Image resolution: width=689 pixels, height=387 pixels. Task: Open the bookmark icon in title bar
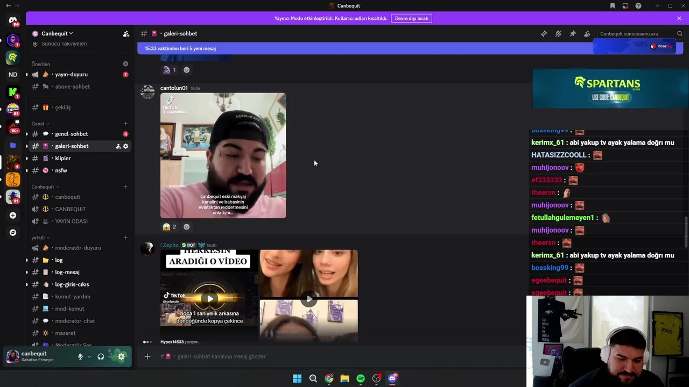pos(613,6)
